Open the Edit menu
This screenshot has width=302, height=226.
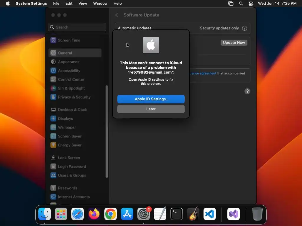point(69,4)
